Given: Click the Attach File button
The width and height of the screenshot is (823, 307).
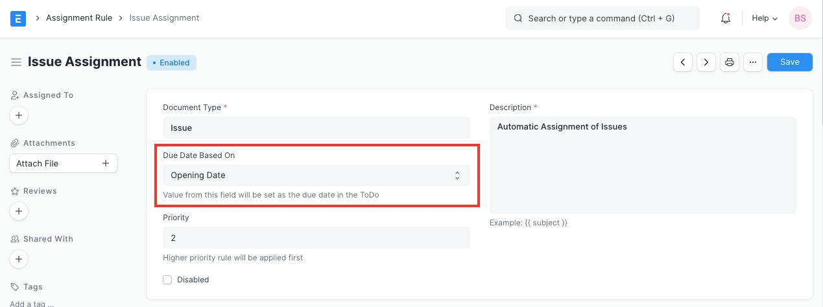Looking at the screenshot, I should point(63,163).
